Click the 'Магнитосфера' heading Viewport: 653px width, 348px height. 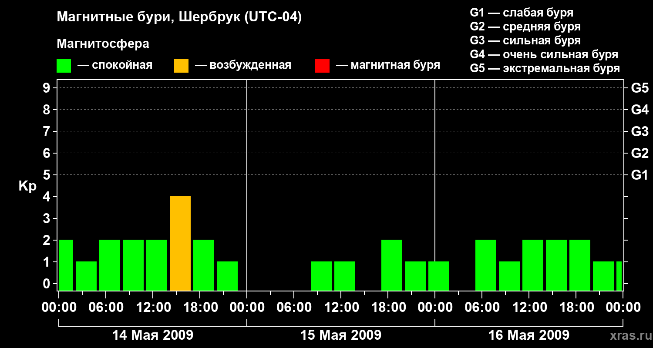pyautogui.click(x=103, y=44)
